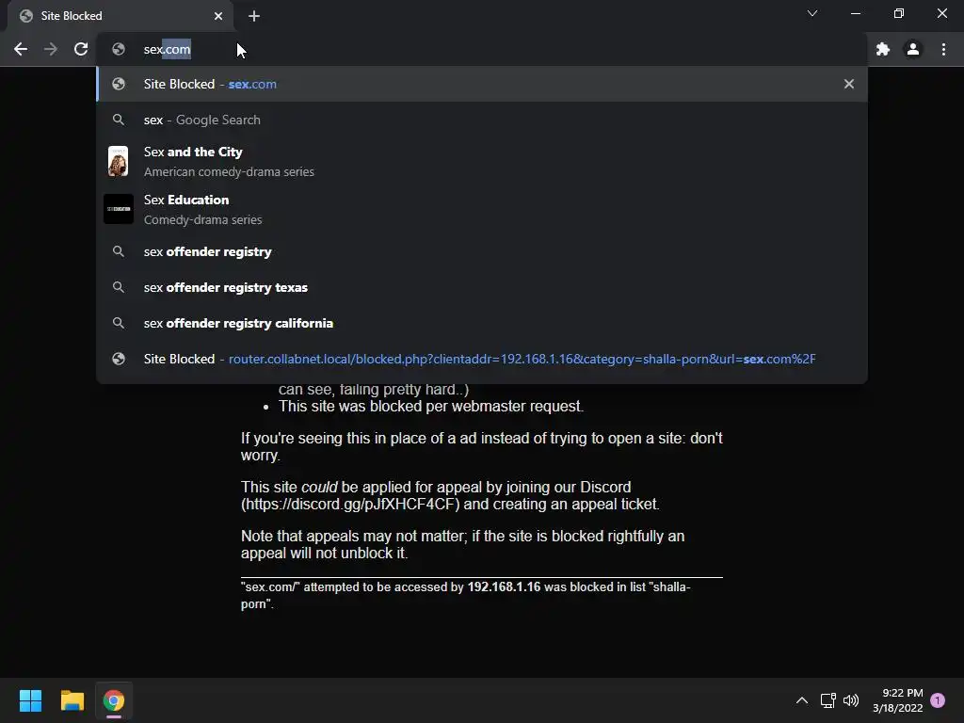Click the Sex Education thumbnail
The width and height of the screenshot is (964, 723).
[x=118, y=209]
